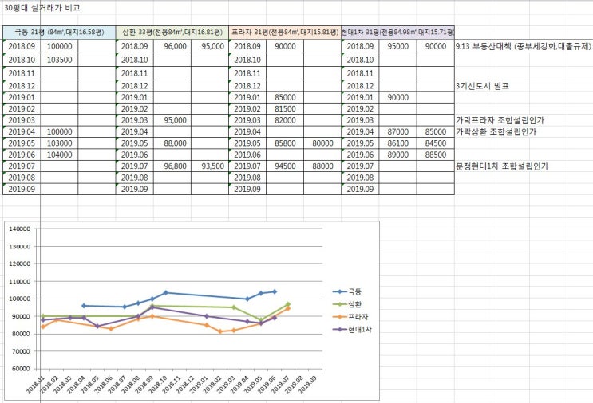The height and width of the screenshot is (403, 593).
Task: Click the 103000 value for 극동 2019.05
Action: pos(59,143)
